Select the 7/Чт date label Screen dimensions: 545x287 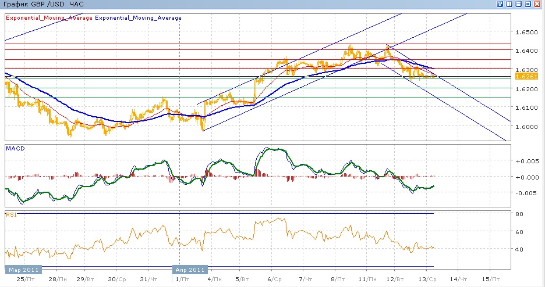305,279
